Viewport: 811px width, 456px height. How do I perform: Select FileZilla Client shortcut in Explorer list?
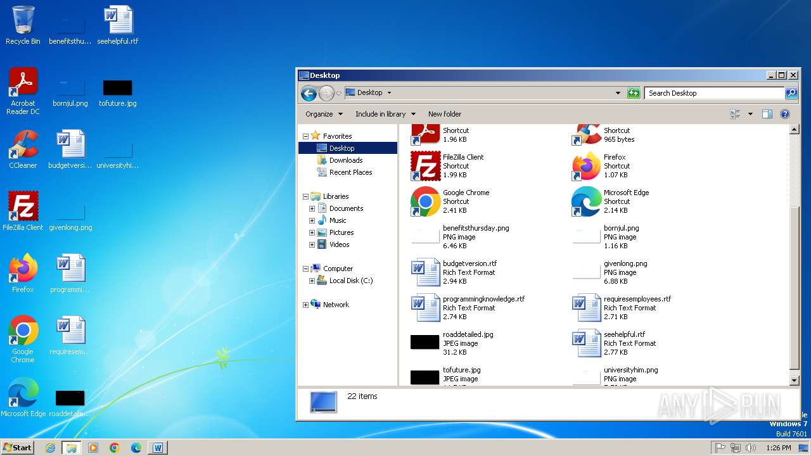447,166
